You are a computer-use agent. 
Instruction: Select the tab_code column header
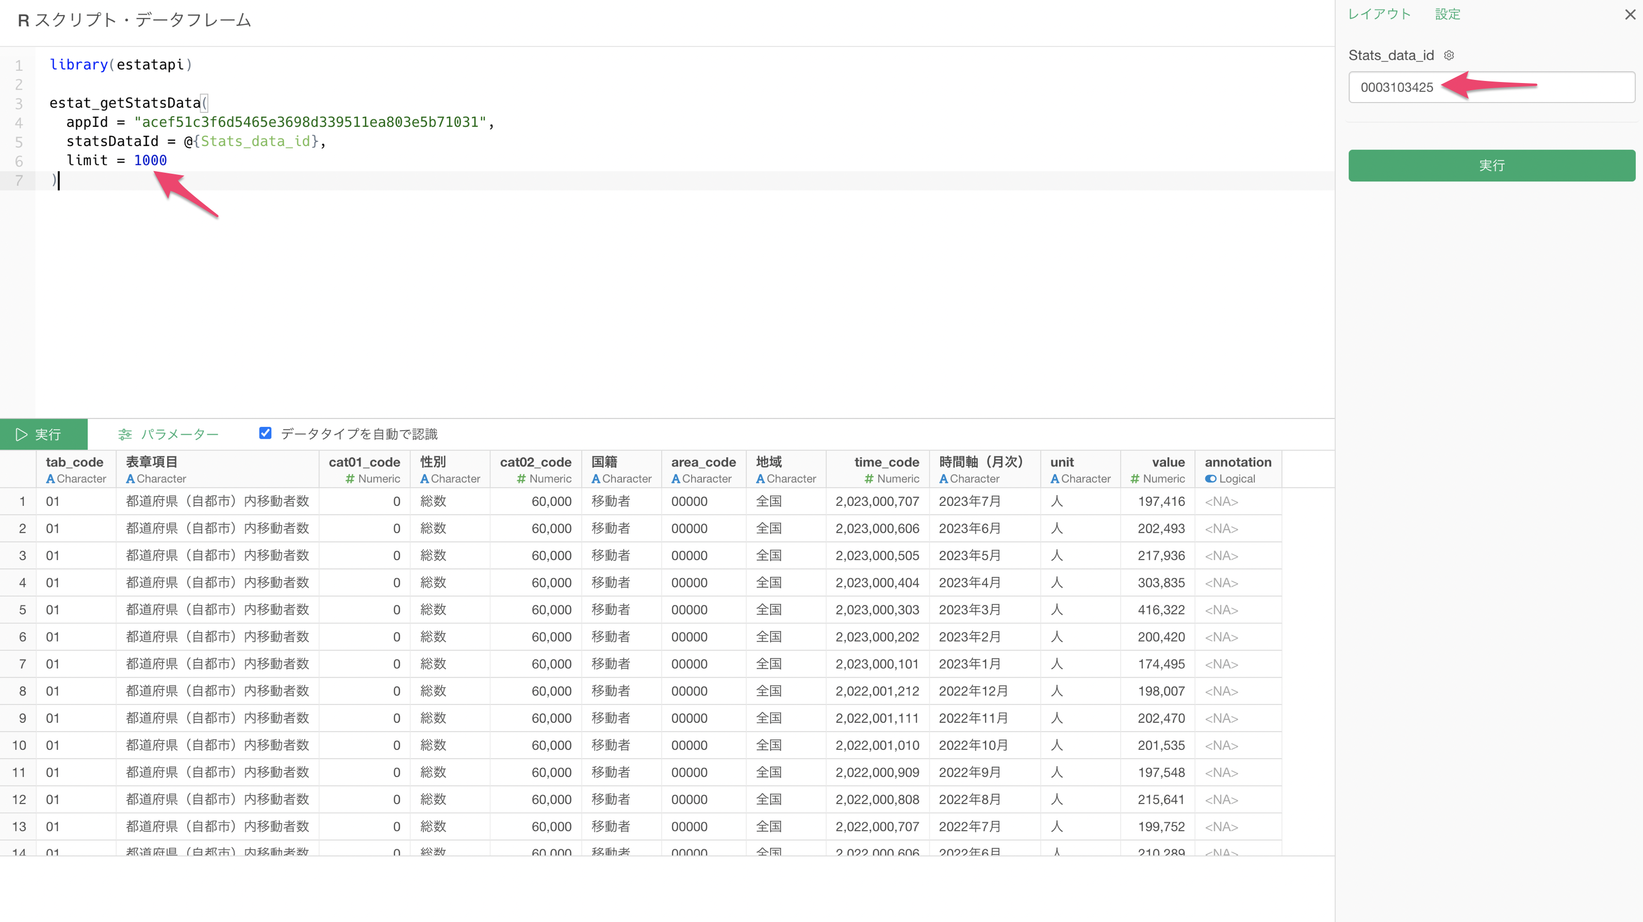pyautogui.click(x=75, y=469)
